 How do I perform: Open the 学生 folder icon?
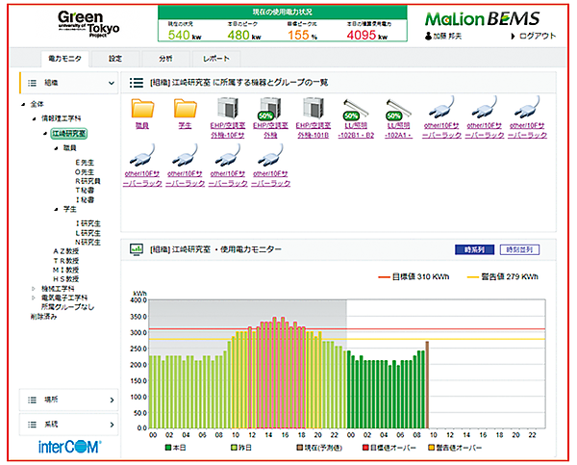186,109
